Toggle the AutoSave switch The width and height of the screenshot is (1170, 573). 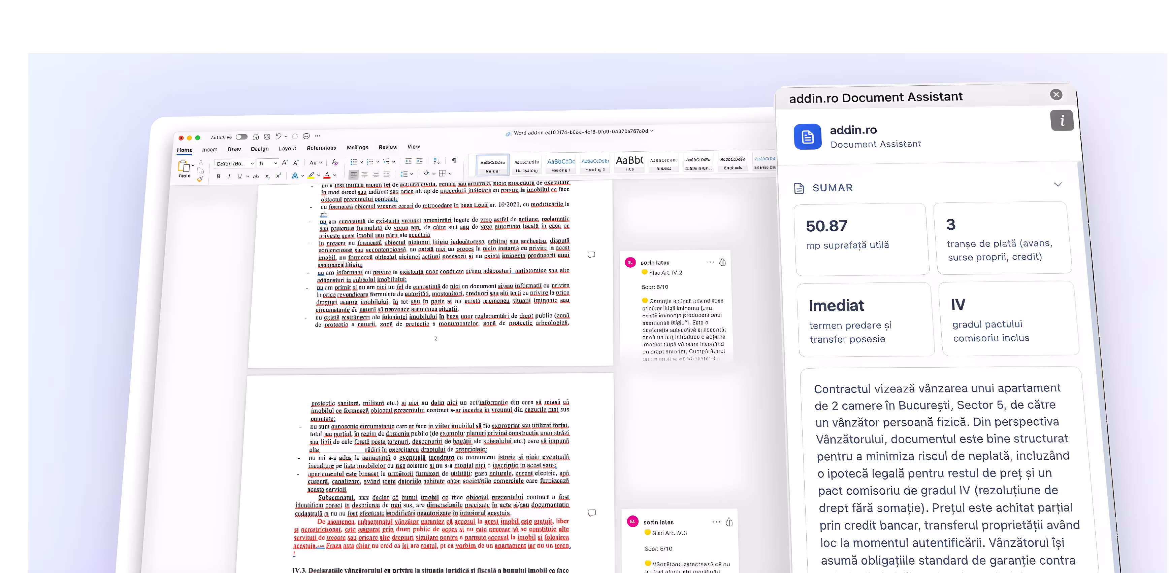coord(241,137)
